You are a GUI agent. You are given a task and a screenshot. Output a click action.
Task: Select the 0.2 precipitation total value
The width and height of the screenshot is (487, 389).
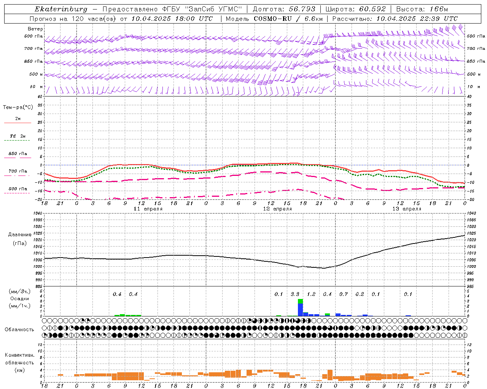[x=360, y=294]
